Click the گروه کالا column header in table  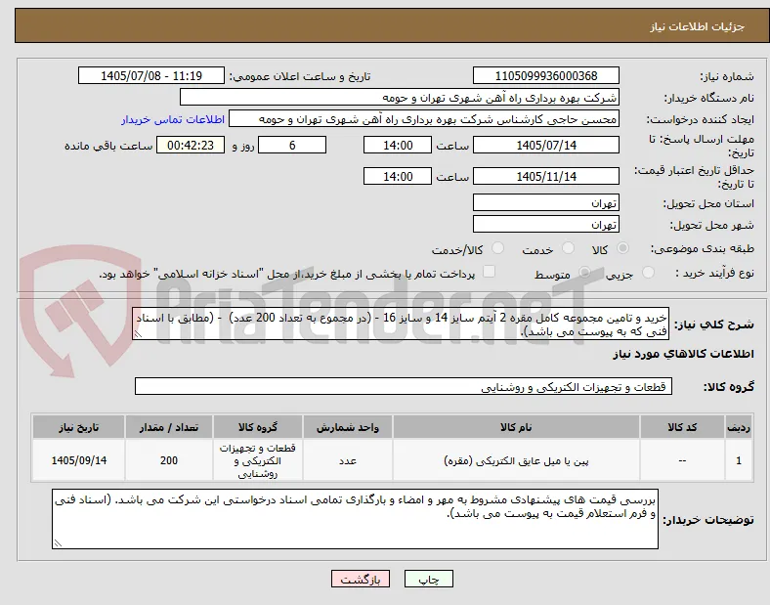[x=258, y=427]
